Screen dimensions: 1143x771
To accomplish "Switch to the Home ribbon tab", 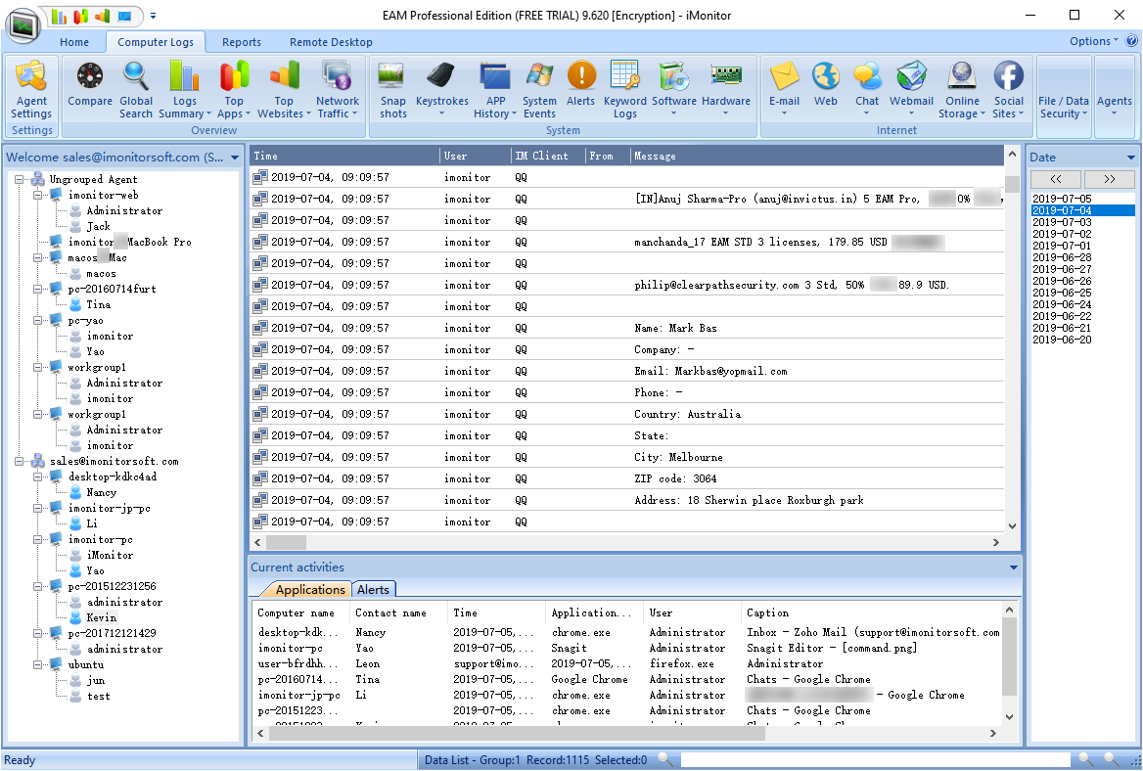I will pos(74,42).
